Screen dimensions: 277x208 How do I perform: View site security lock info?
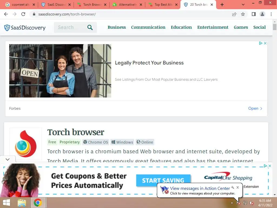coord(34,14)
